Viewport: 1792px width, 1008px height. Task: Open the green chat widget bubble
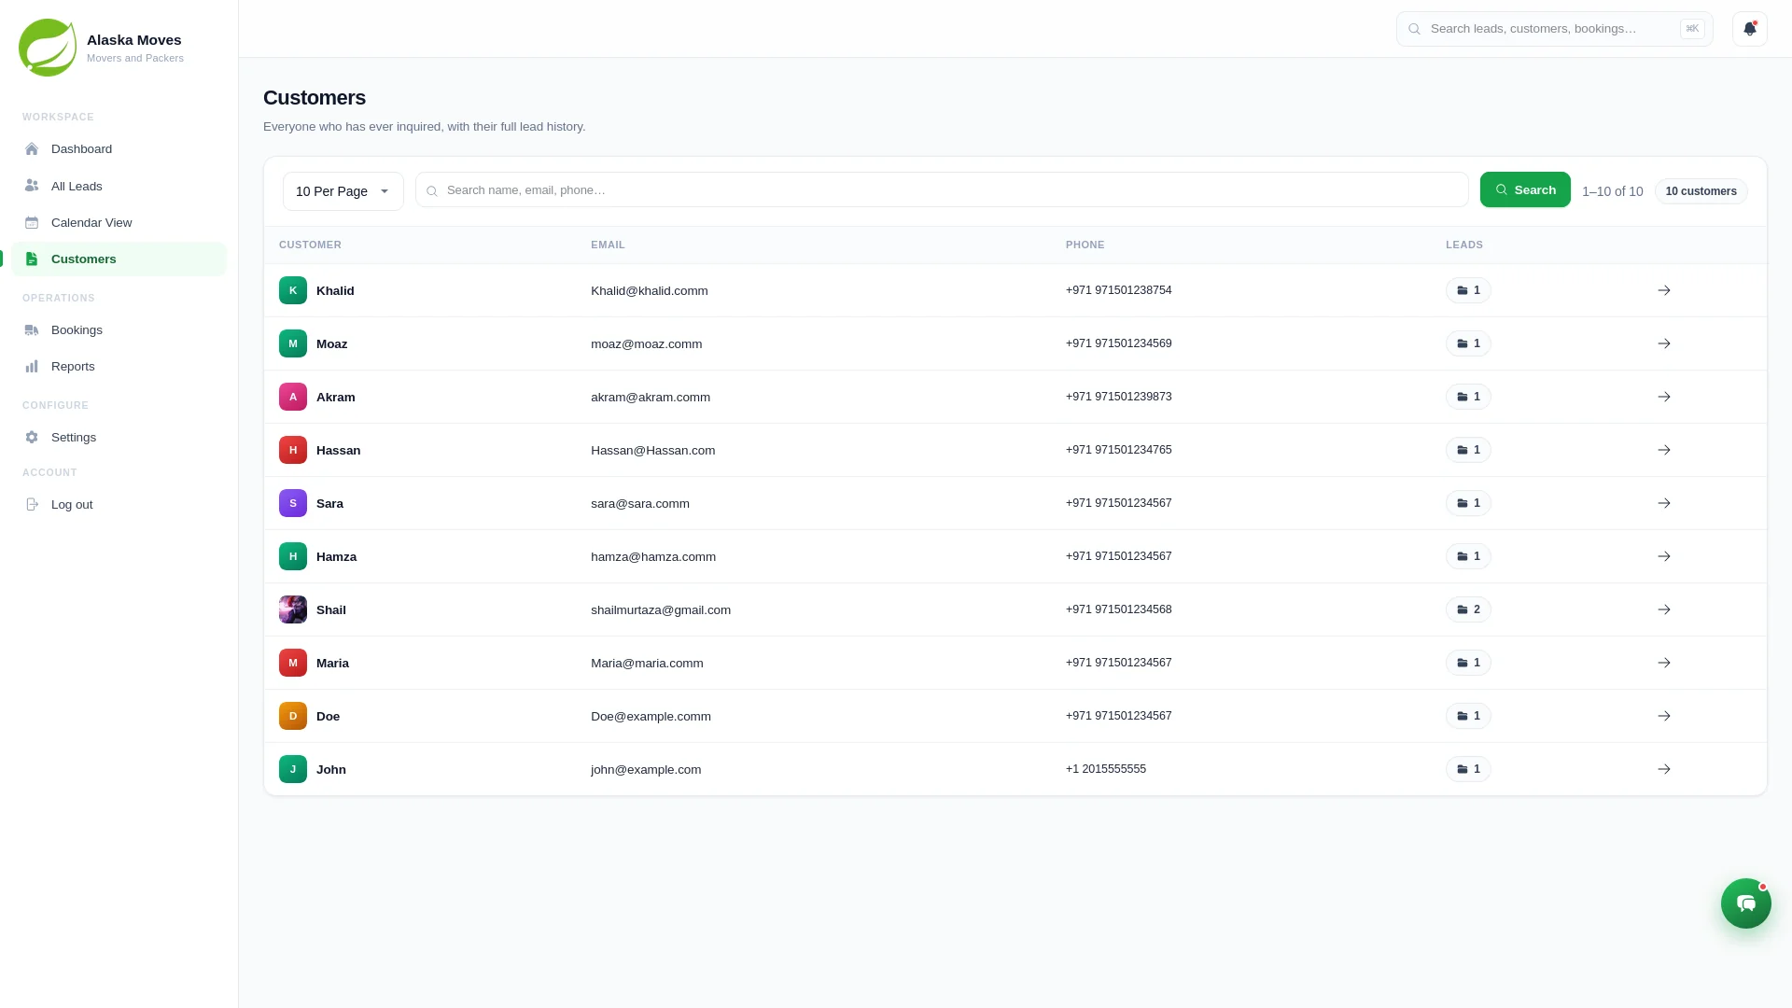[x=1745, y=903]
